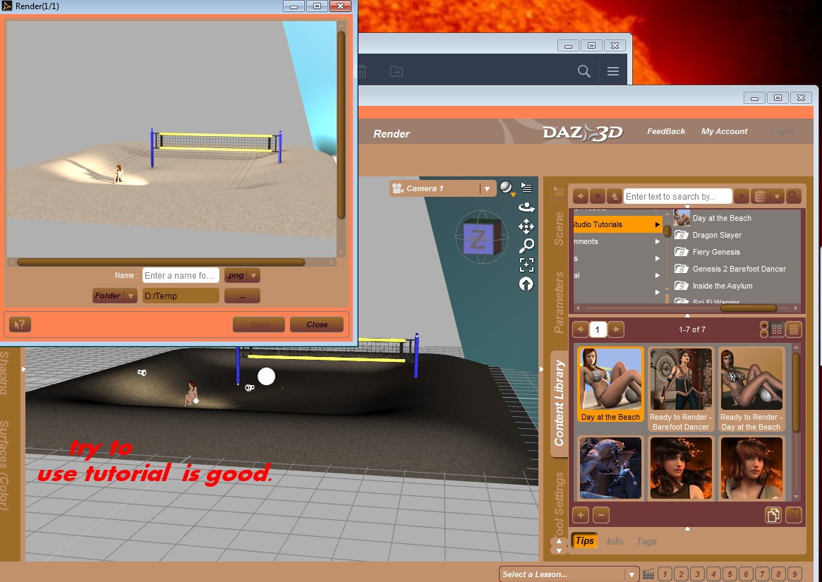Viewport: 822px width, 582px height.
Task: Increase thumbnail size with plus icon
Action: 764,326
